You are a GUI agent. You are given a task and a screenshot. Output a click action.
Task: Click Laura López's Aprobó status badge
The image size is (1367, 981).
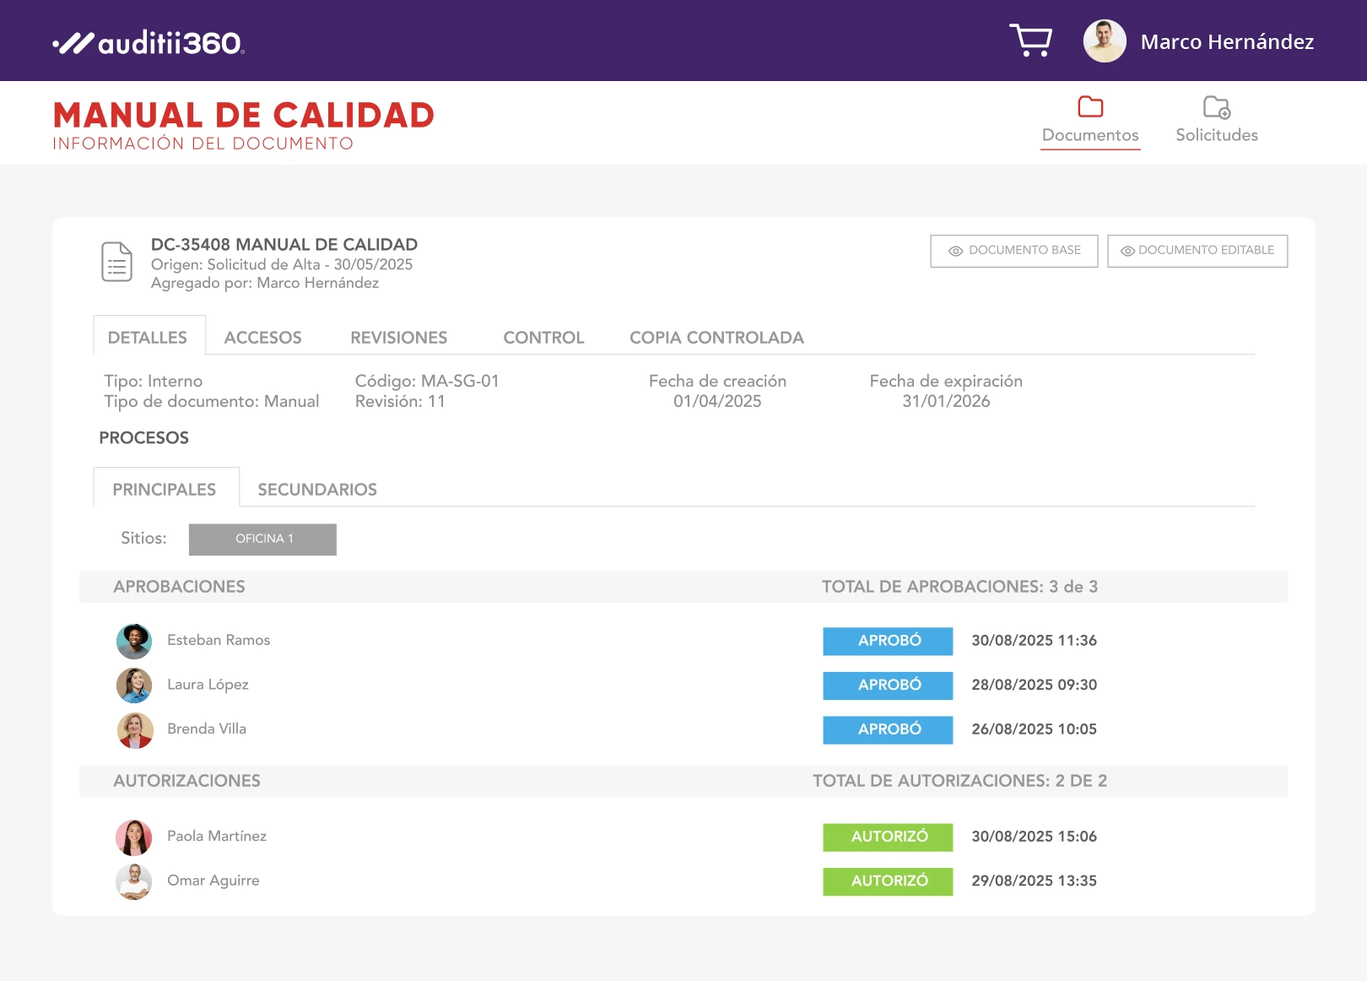888,686
